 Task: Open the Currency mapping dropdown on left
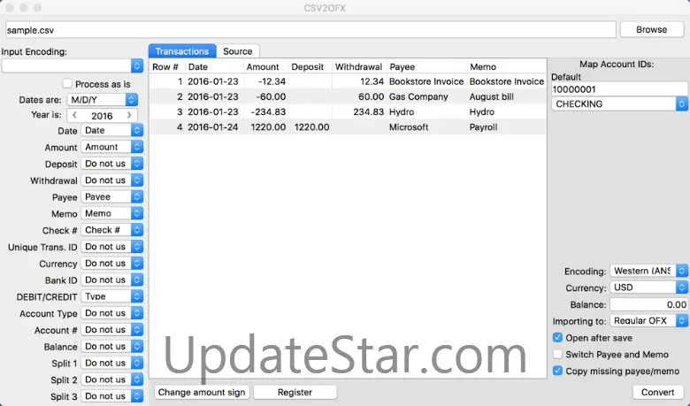(x=112, y=263)
